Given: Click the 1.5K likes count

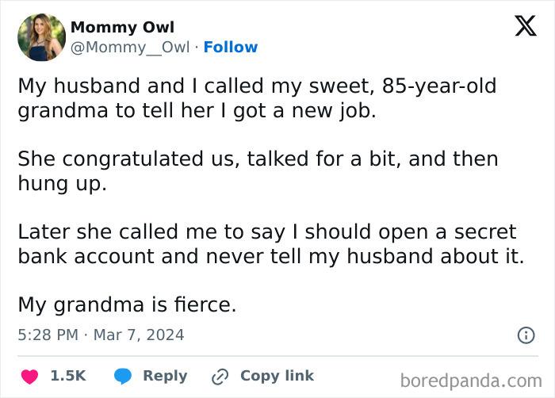Looking at the screenshot, I should (68, 376).
